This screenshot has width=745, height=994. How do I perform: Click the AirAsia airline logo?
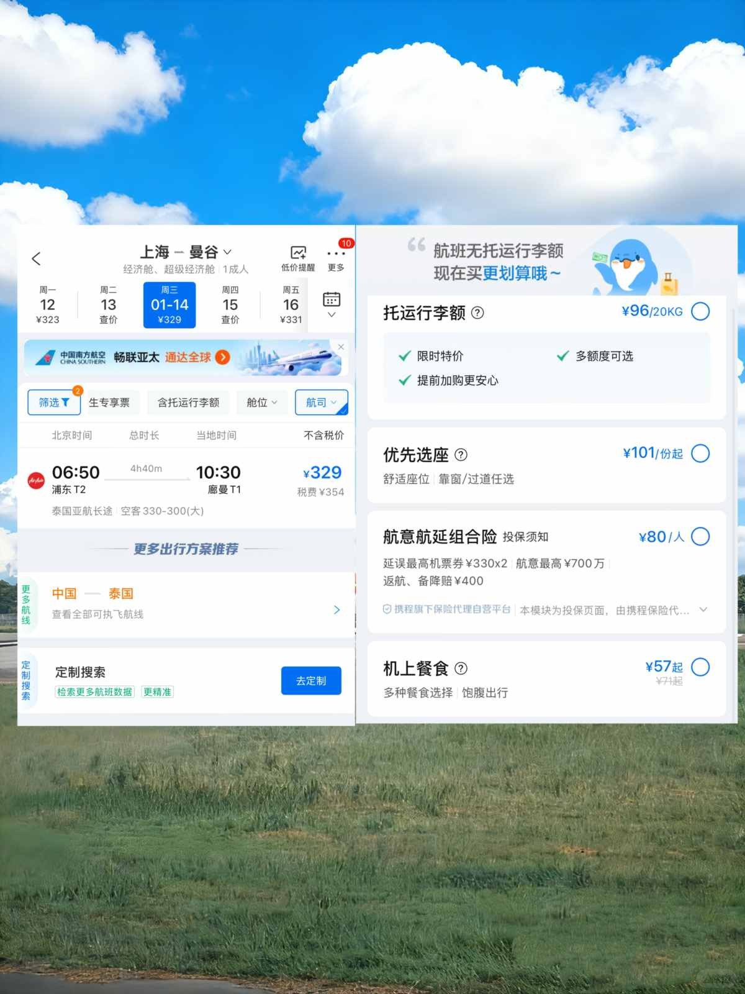(x=36, y=480)
